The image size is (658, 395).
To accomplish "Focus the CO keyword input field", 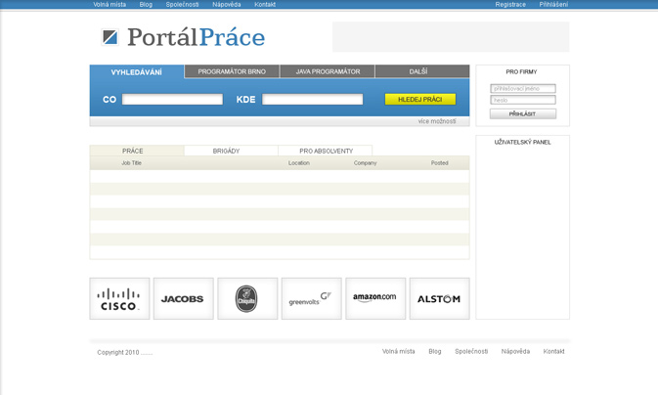I will pos(172,99).
